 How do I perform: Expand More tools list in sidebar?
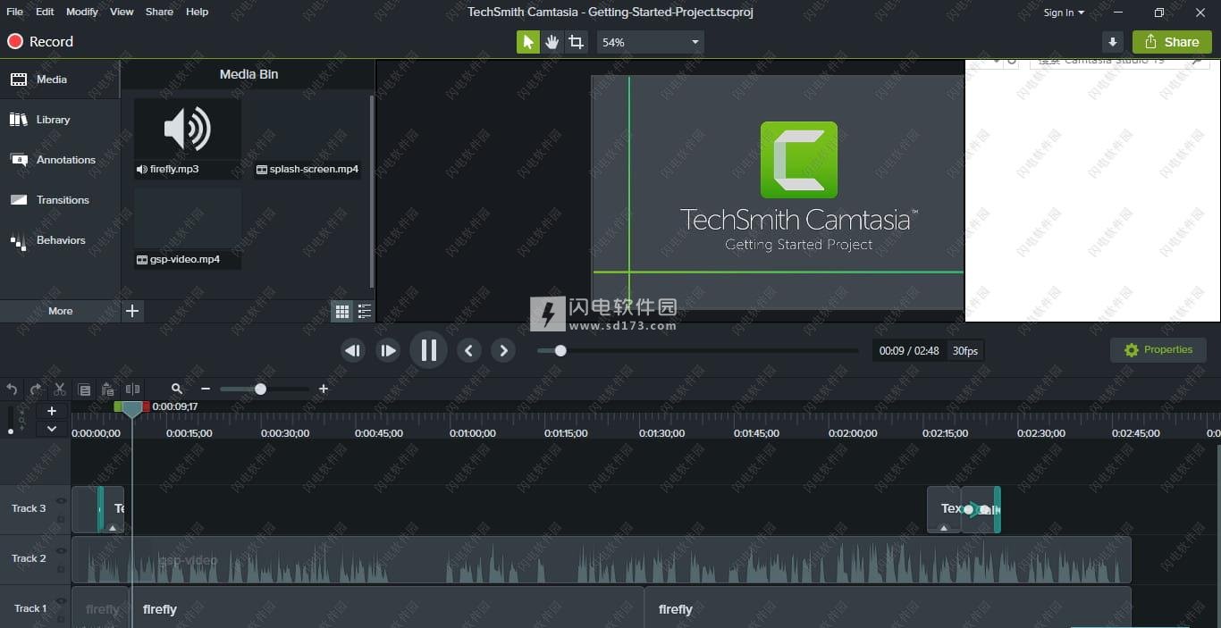tap(60, 311)
